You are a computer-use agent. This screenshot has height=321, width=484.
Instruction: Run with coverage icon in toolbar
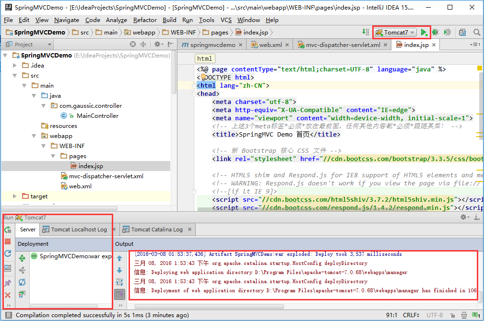pos(447,32)
